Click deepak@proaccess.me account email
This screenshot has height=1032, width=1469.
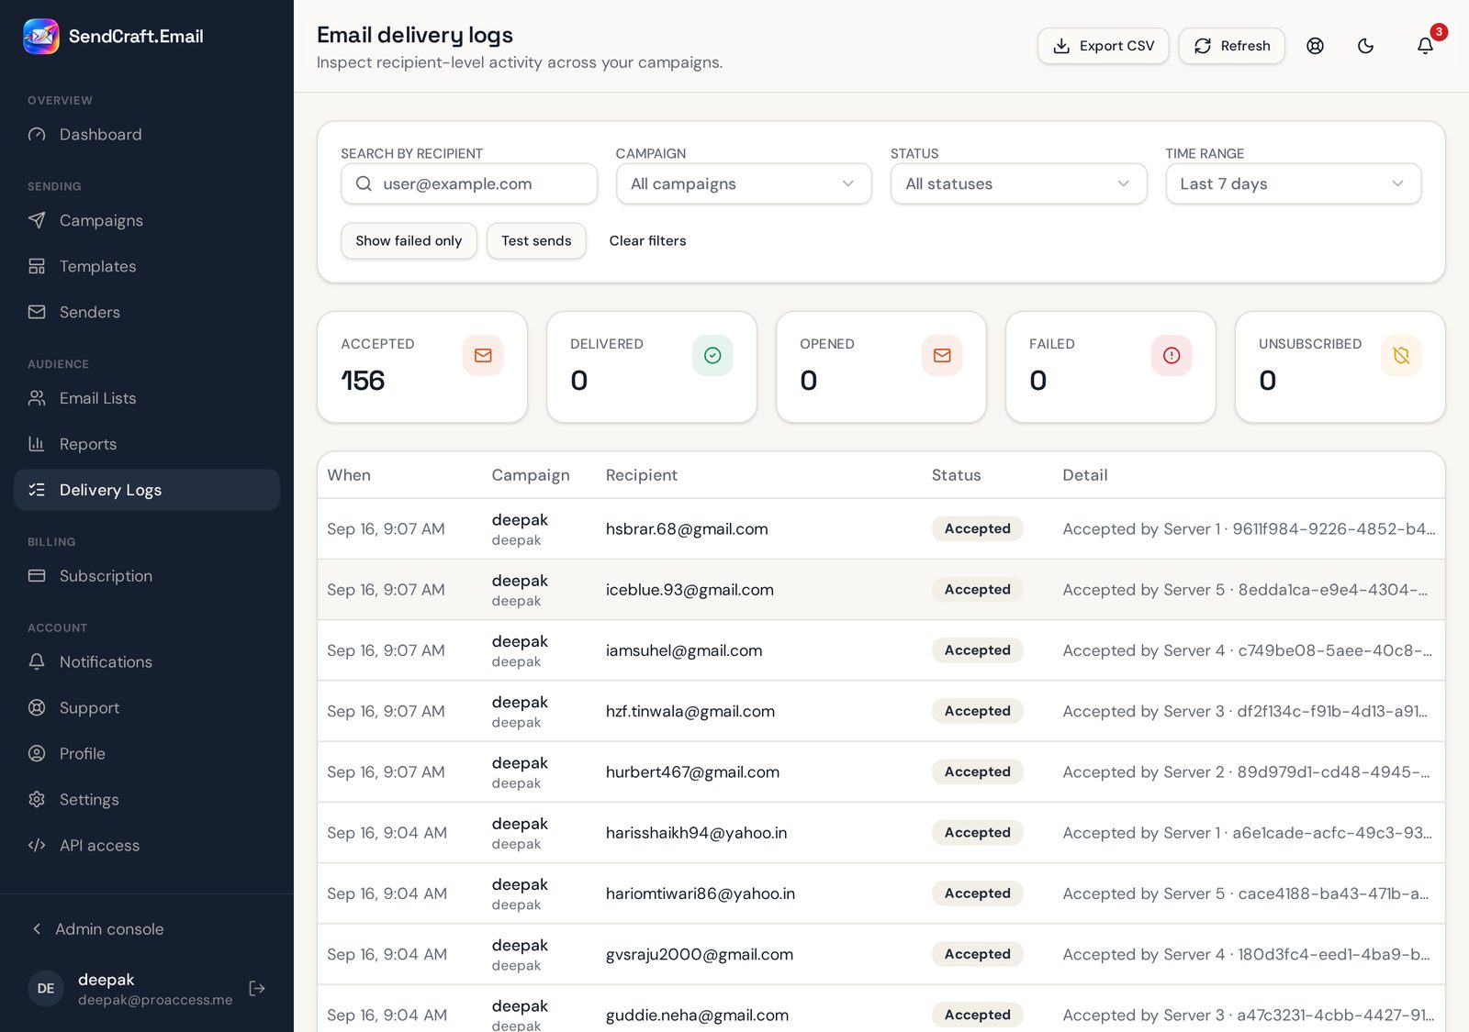point(155,1000)
